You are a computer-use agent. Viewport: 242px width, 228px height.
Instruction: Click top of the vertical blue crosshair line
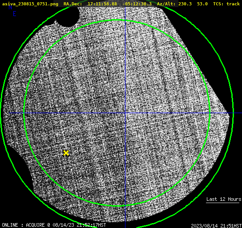[x=125, y=8]
